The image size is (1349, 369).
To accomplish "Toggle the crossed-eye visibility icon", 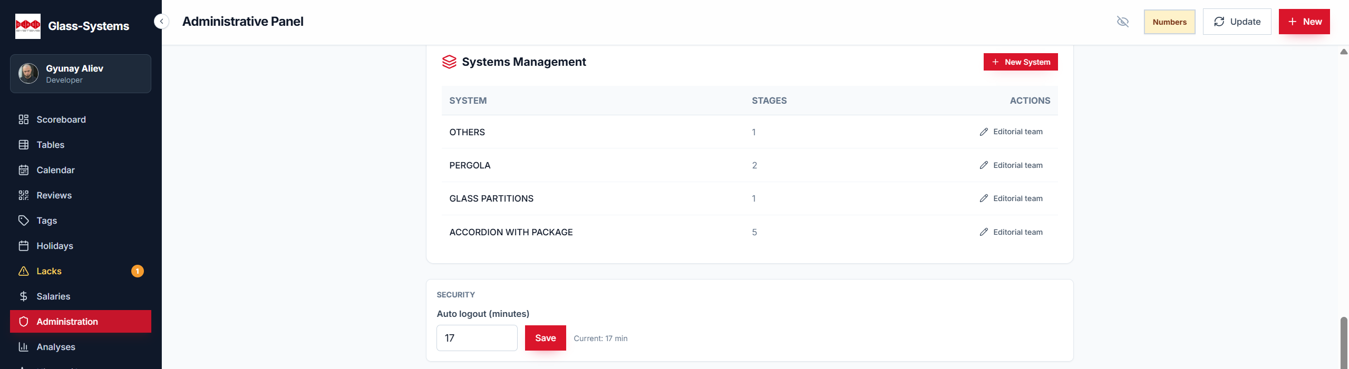I will click(x=1123, y=22).
